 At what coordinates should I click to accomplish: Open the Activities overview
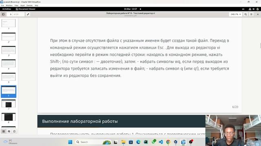[7, 9]
